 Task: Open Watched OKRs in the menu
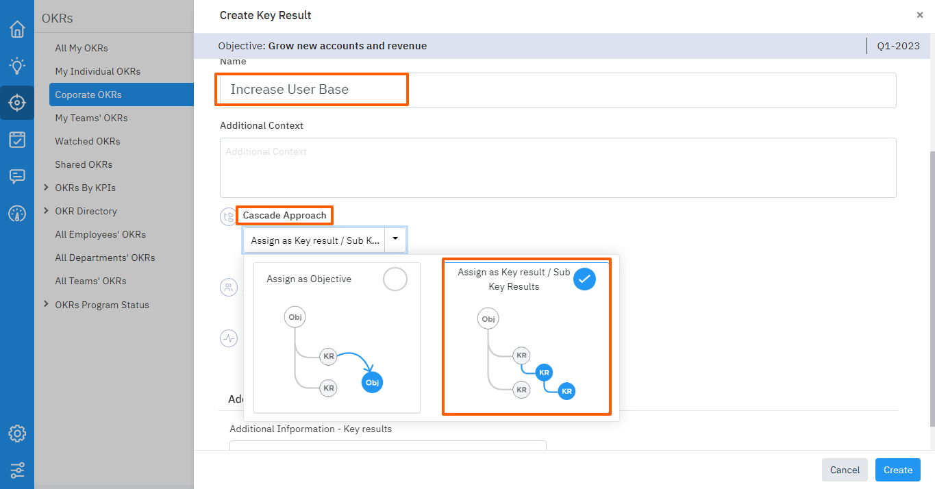tap(88, 141)
